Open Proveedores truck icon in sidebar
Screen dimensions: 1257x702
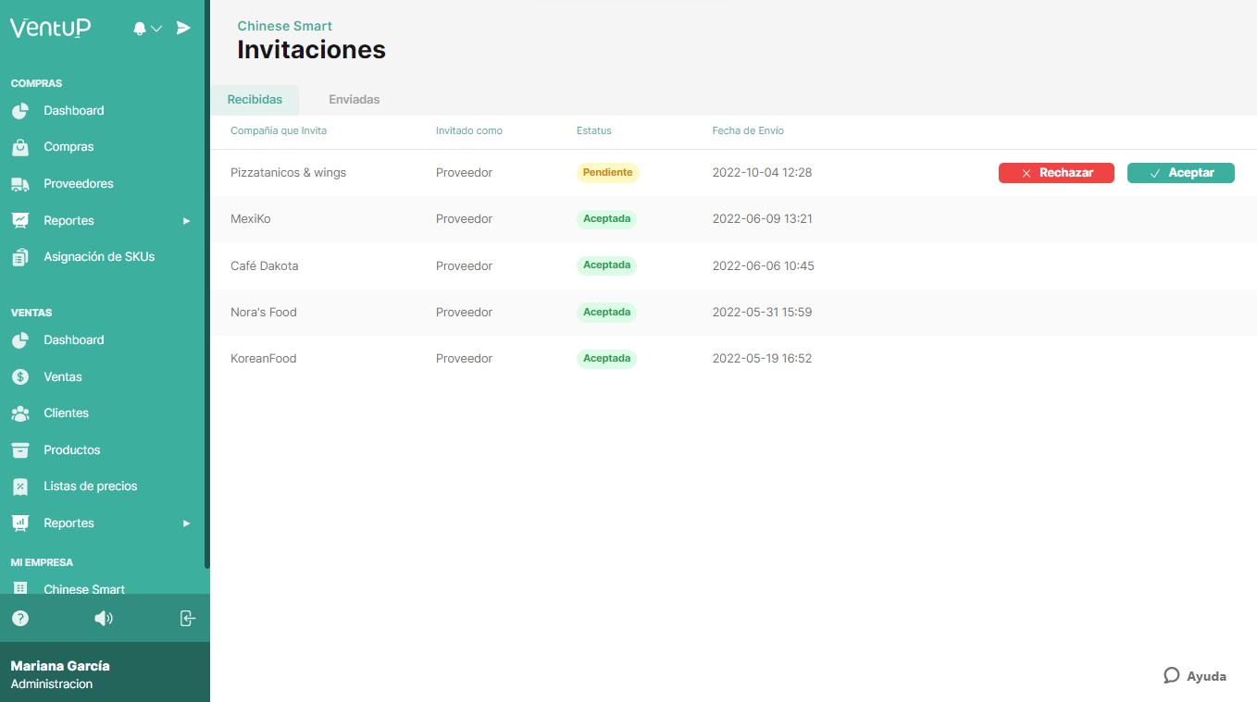coord(20,184)
